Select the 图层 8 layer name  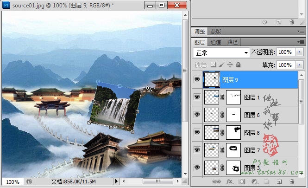(x=252, y=133)
